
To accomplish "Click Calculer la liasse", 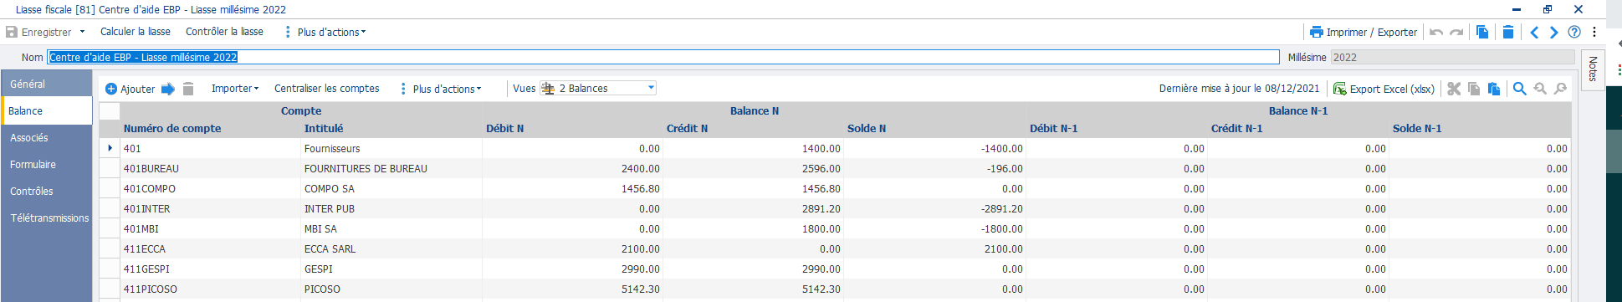I will (136, 32).
